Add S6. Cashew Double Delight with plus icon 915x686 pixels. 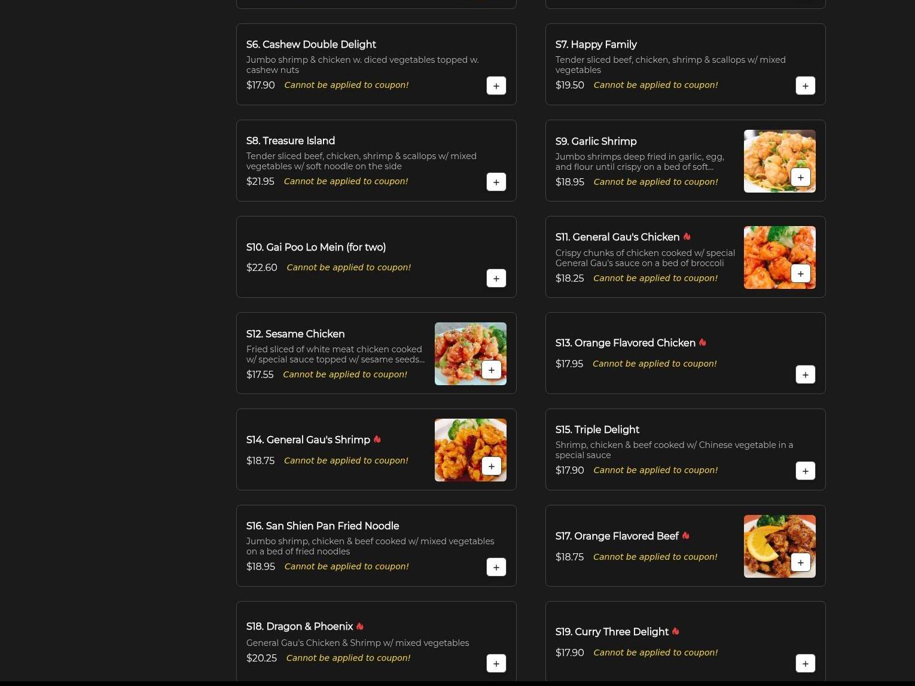pyautogui.click(x=496, y=86)
